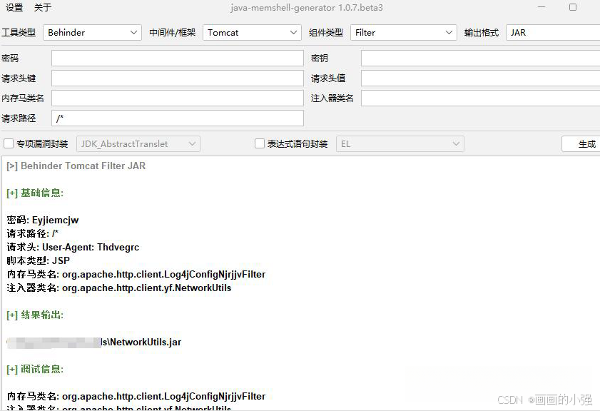600x411 pixels.
Task: Maximize the java-memshell-generator window
Action: click(x=573, y=7)
